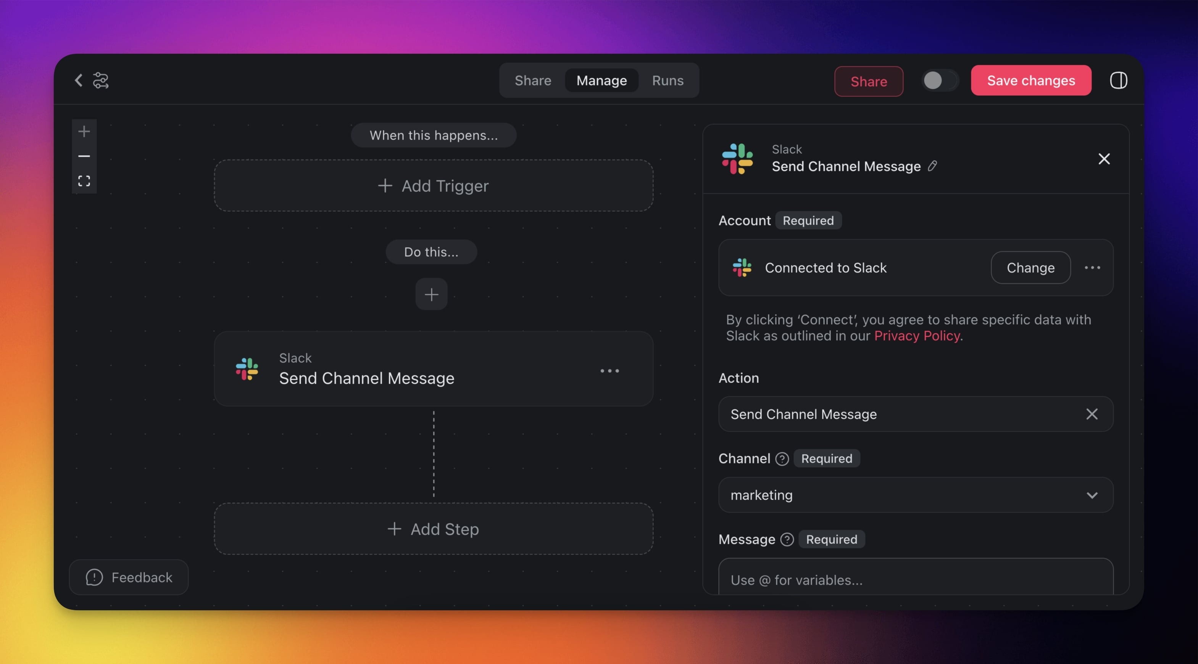This screenshot has height=664, width=1198.
Task: Edit step name with pencil icon
Action: [x=932, y=166]
